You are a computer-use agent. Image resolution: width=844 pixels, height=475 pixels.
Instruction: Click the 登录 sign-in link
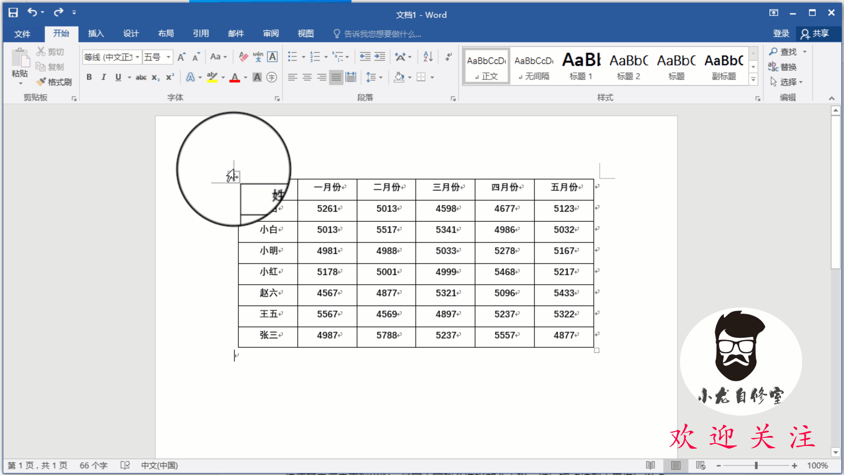coord(781,33)
